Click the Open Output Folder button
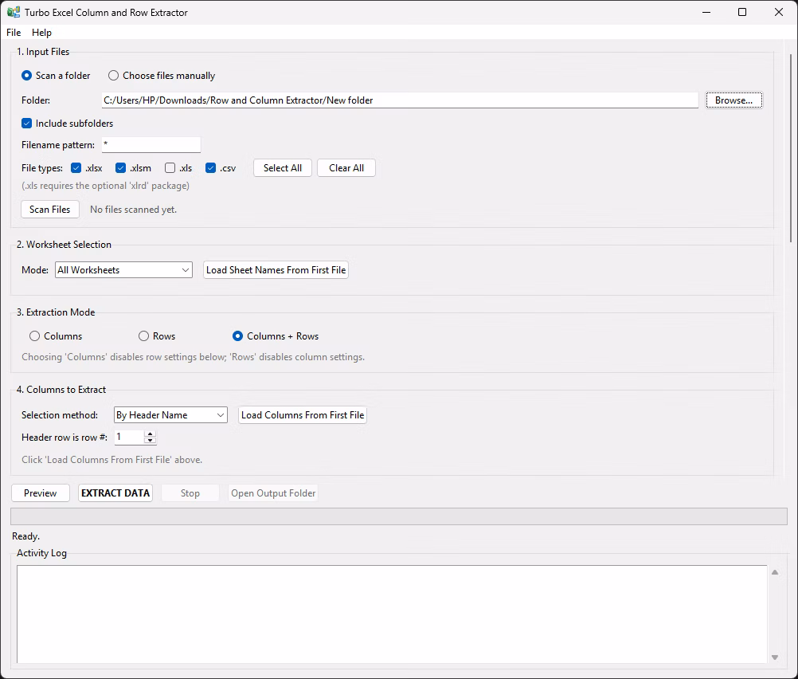798x679 pixels. [273, 493]
